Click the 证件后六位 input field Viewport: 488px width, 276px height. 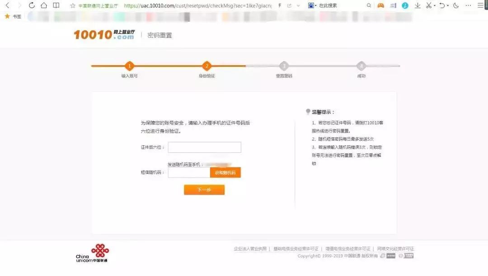click(x=205, y=148)
